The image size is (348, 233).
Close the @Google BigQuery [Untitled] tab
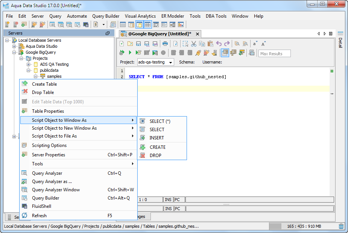click(x=197, y=34)
